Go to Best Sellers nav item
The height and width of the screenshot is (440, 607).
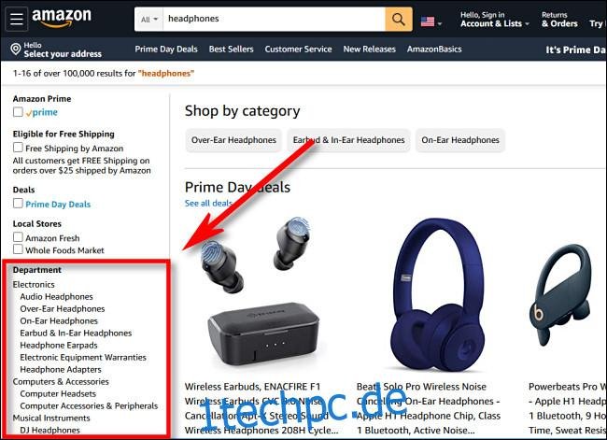point(231,50)
